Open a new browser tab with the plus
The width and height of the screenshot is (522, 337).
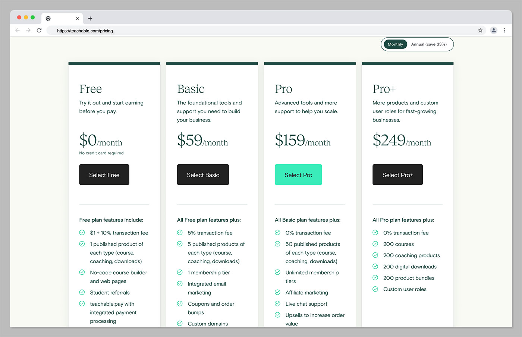click(90, 18)
